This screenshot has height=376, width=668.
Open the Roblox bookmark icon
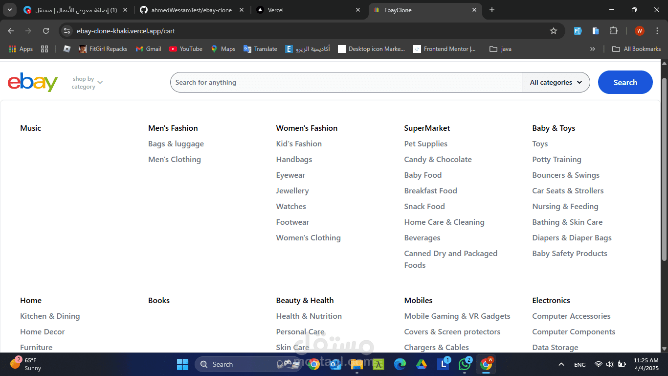click(67, 49)
